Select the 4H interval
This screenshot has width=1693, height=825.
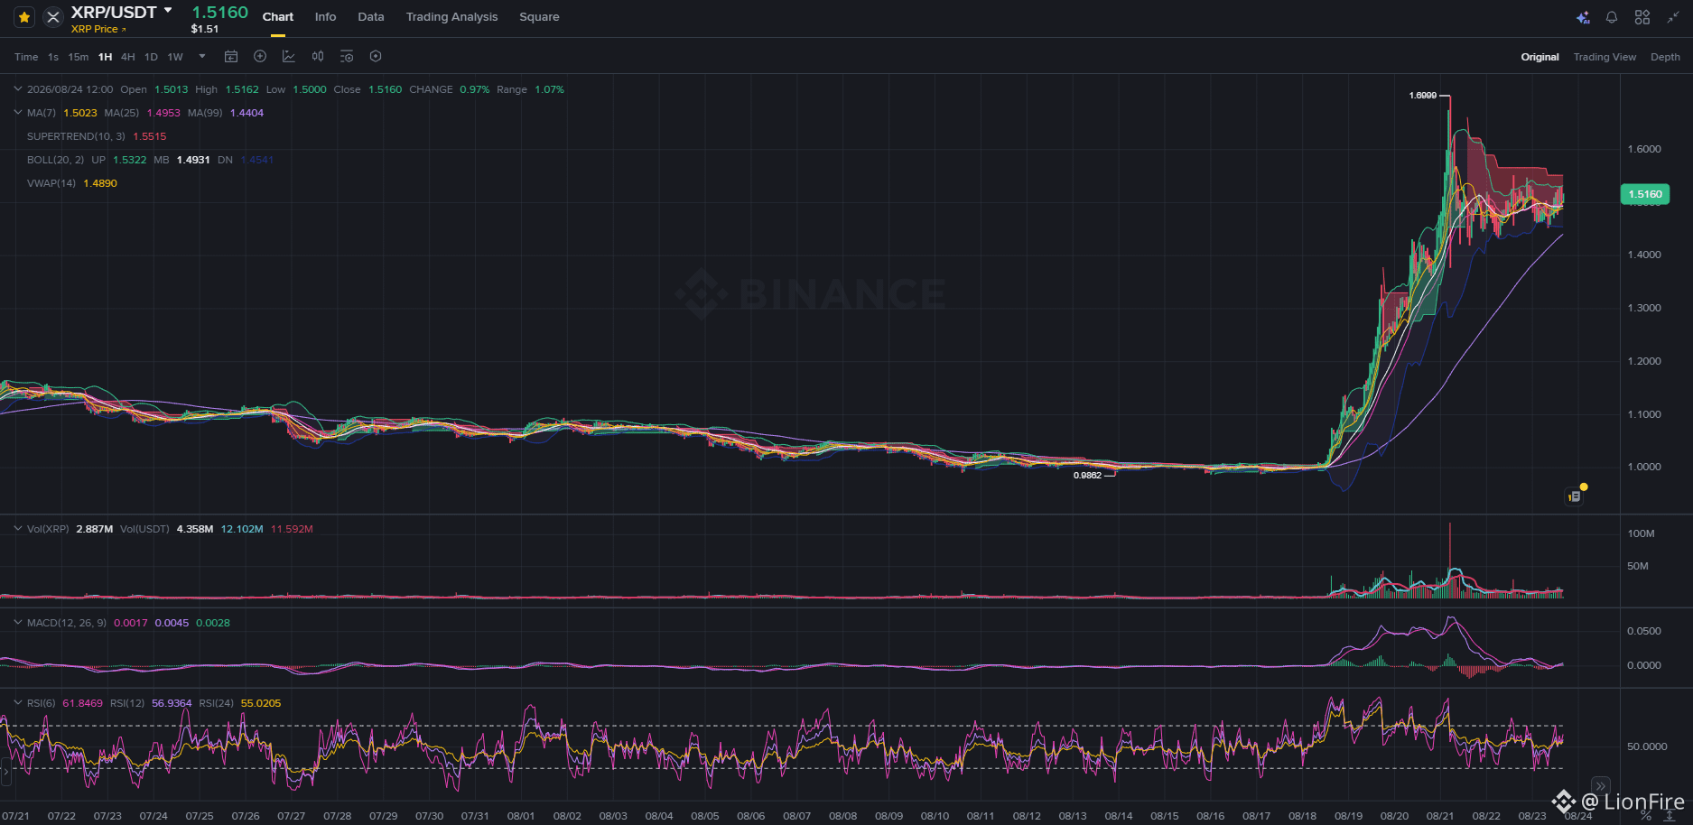pyautogui.click(x=128, y=57)
